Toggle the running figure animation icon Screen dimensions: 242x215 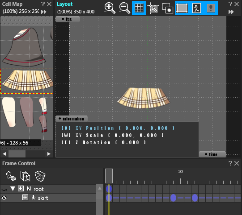tap(196, 8)
